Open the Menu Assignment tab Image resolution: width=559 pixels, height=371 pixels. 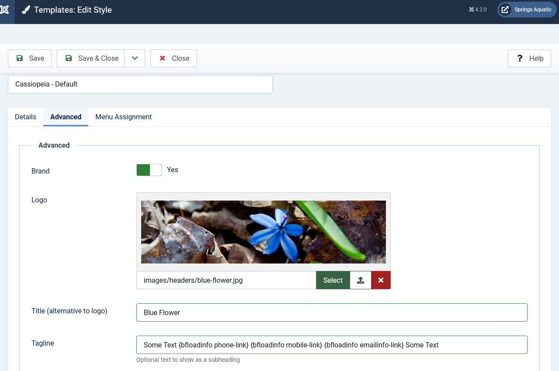pos(124,117)
